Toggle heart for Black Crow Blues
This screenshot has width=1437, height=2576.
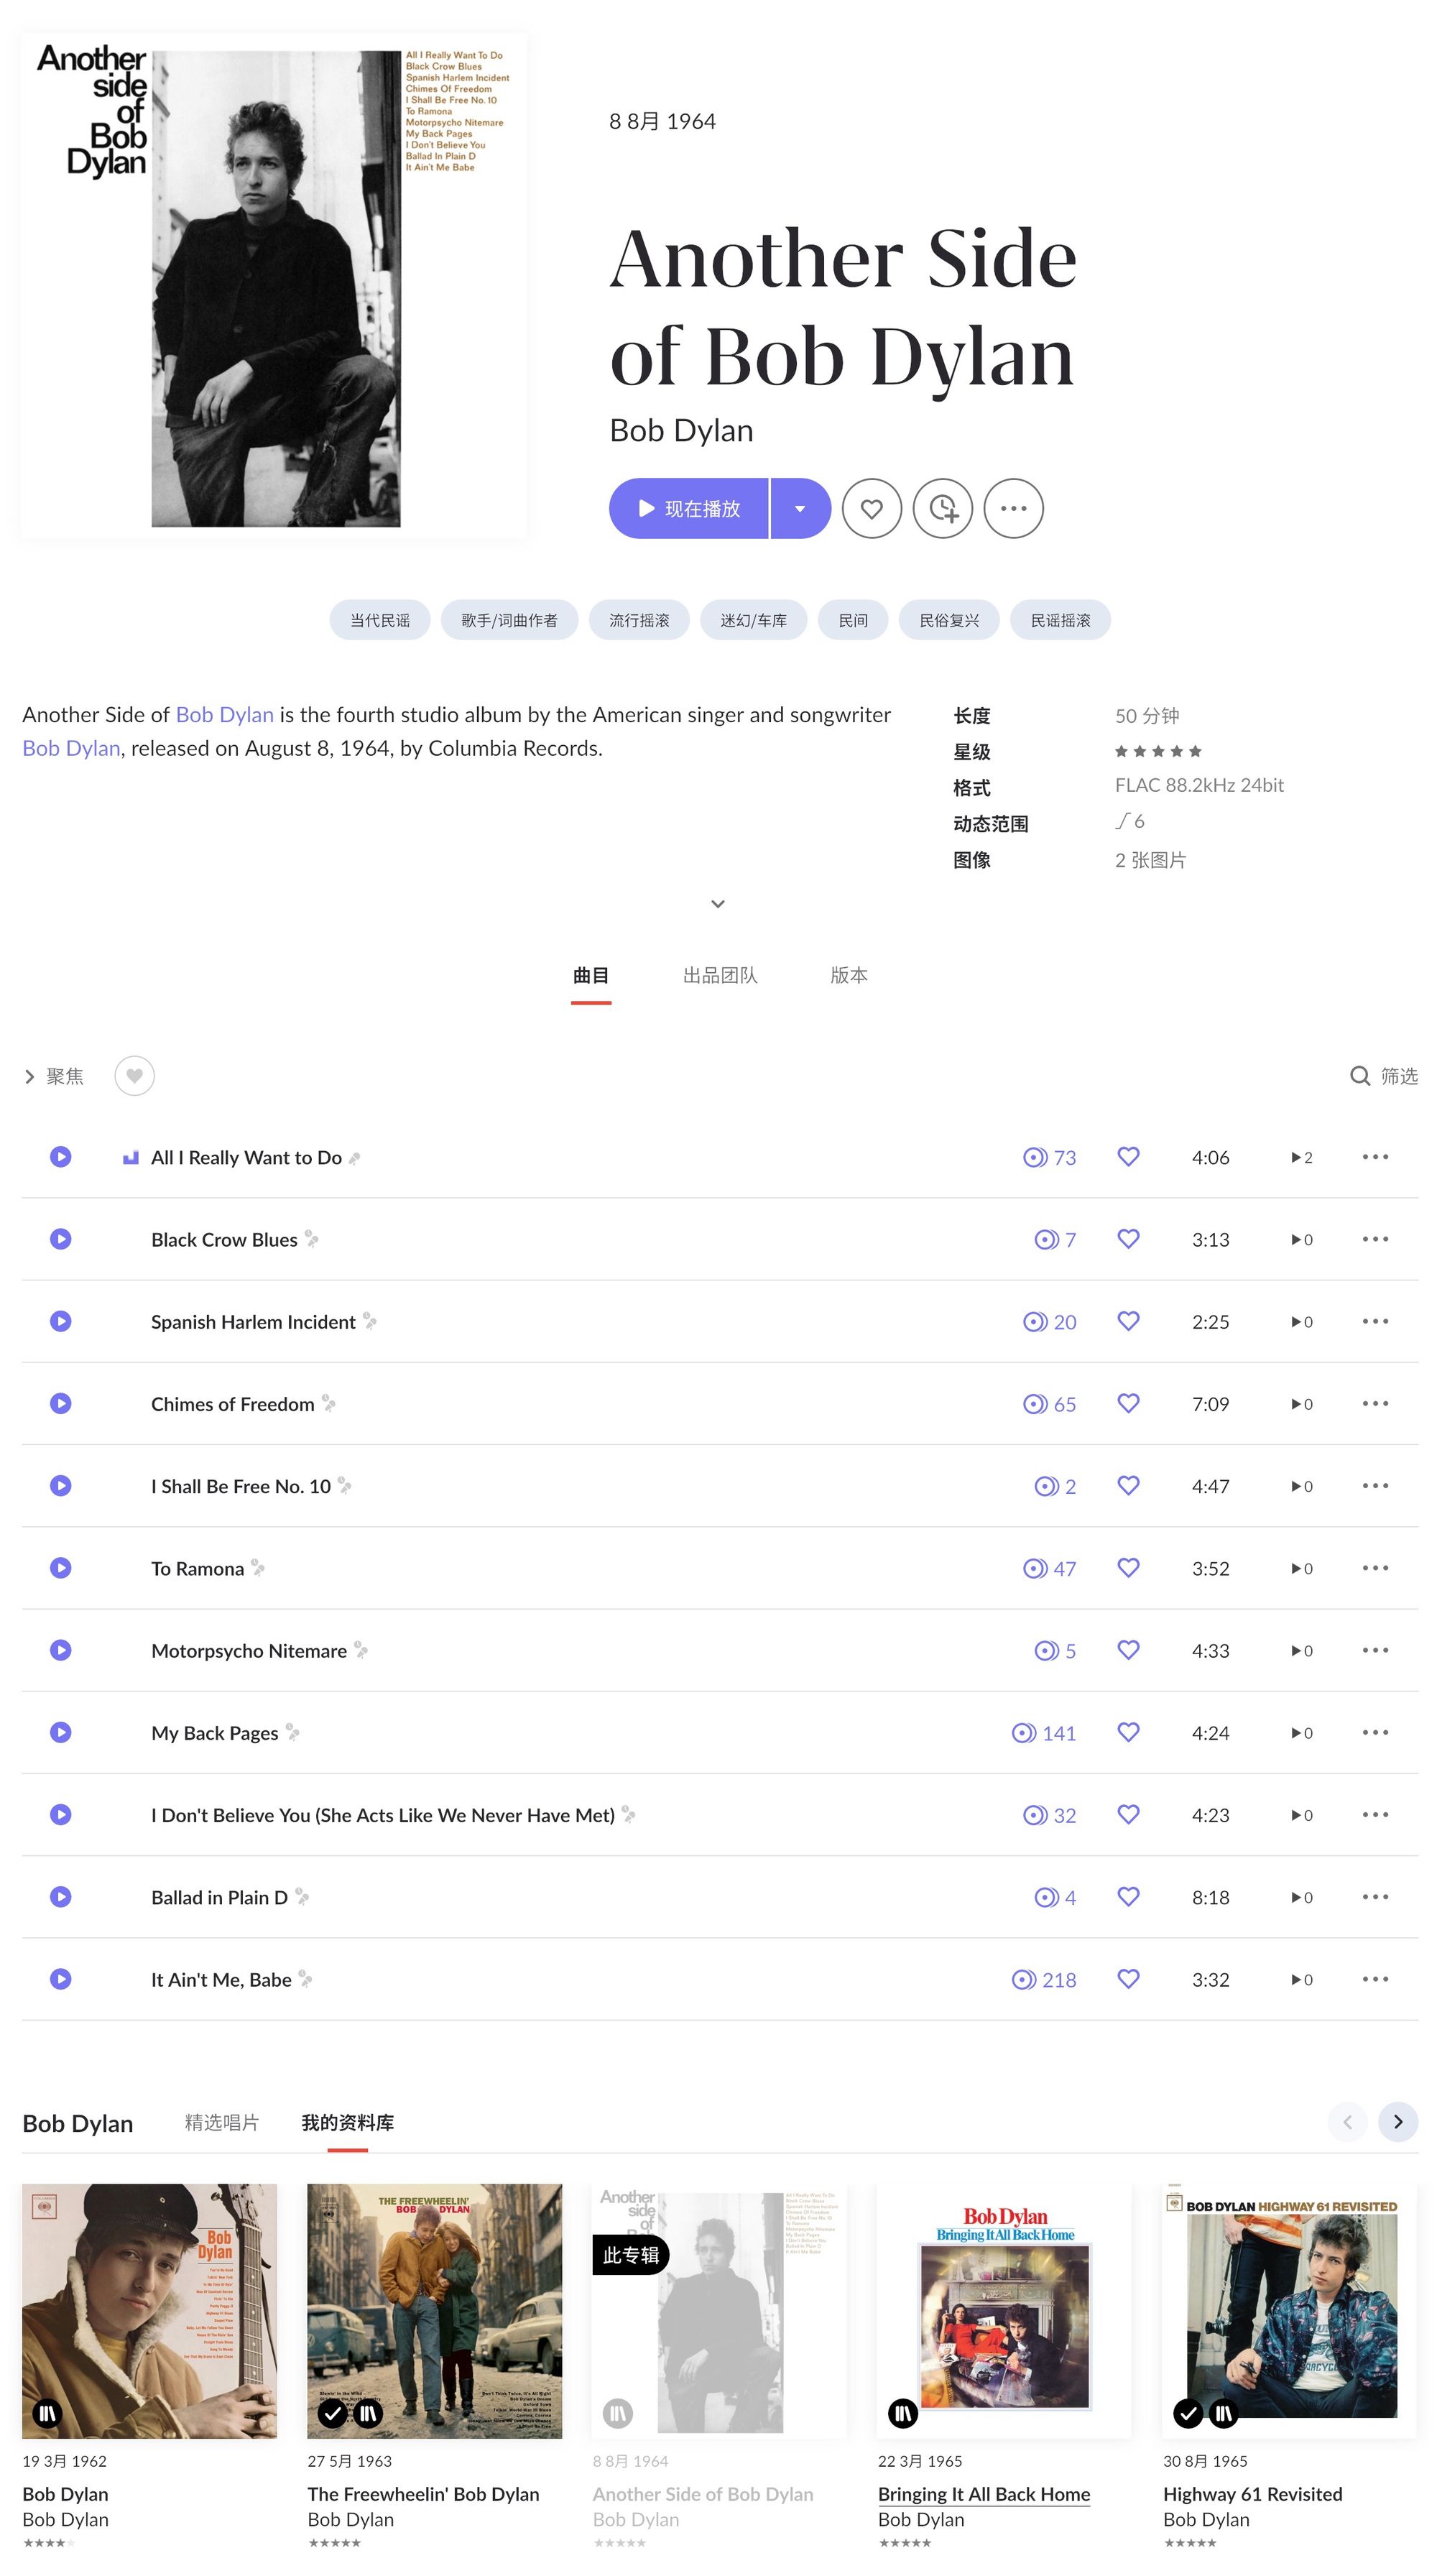click(1128, 1239)
